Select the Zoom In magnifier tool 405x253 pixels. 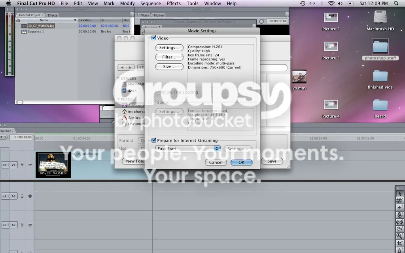click(x=399, y=236)
